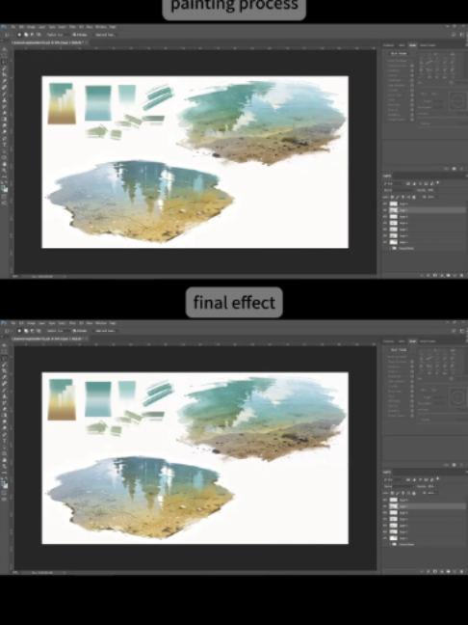
Task: Click the brush angle circle widget in painting process window
Action: pyautogui.click(x=457, y=101)
